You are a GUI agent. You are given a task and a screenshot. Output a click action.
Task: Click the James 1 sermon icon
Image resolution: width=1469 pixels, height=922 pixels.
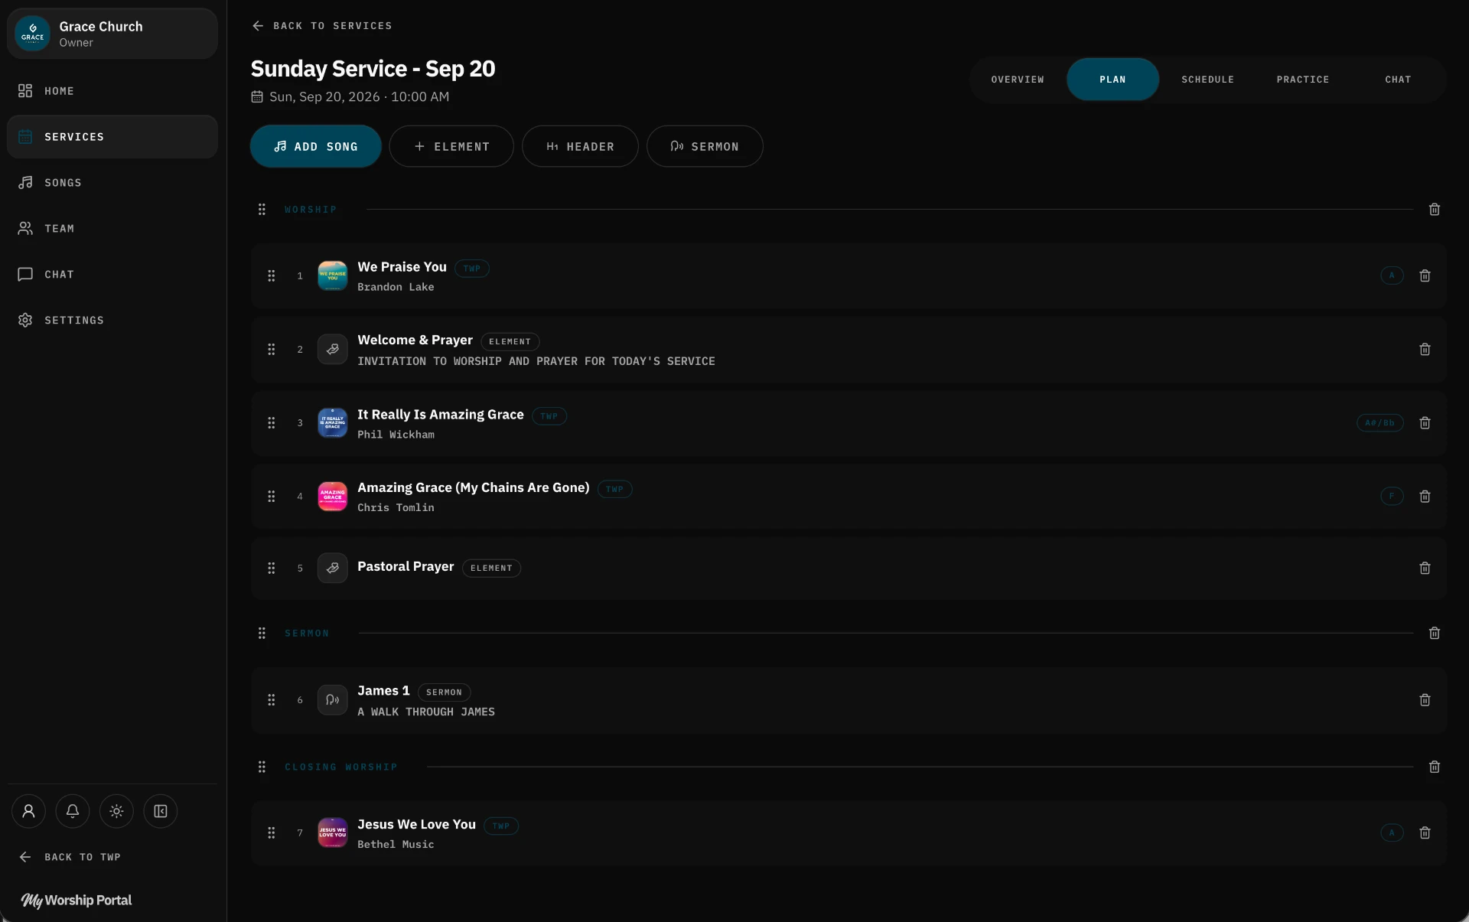click(x=332, y=700)
